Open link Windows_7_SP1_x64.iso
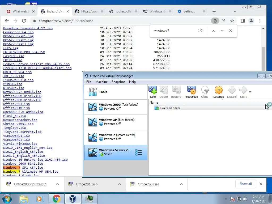272x204 pixels. pos(23,168)
